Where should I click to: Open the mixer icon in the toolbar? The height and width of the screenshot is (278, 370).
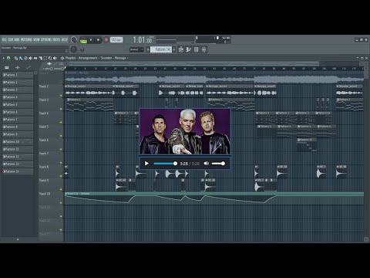(204, 49)
